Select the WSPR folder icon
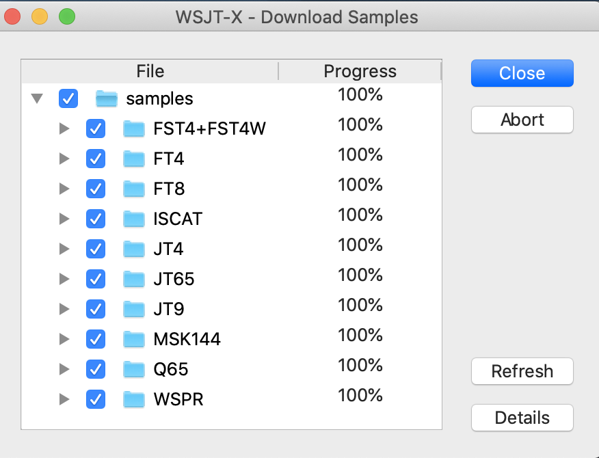Viewport: 599px width, 458px height. [134, 400]
